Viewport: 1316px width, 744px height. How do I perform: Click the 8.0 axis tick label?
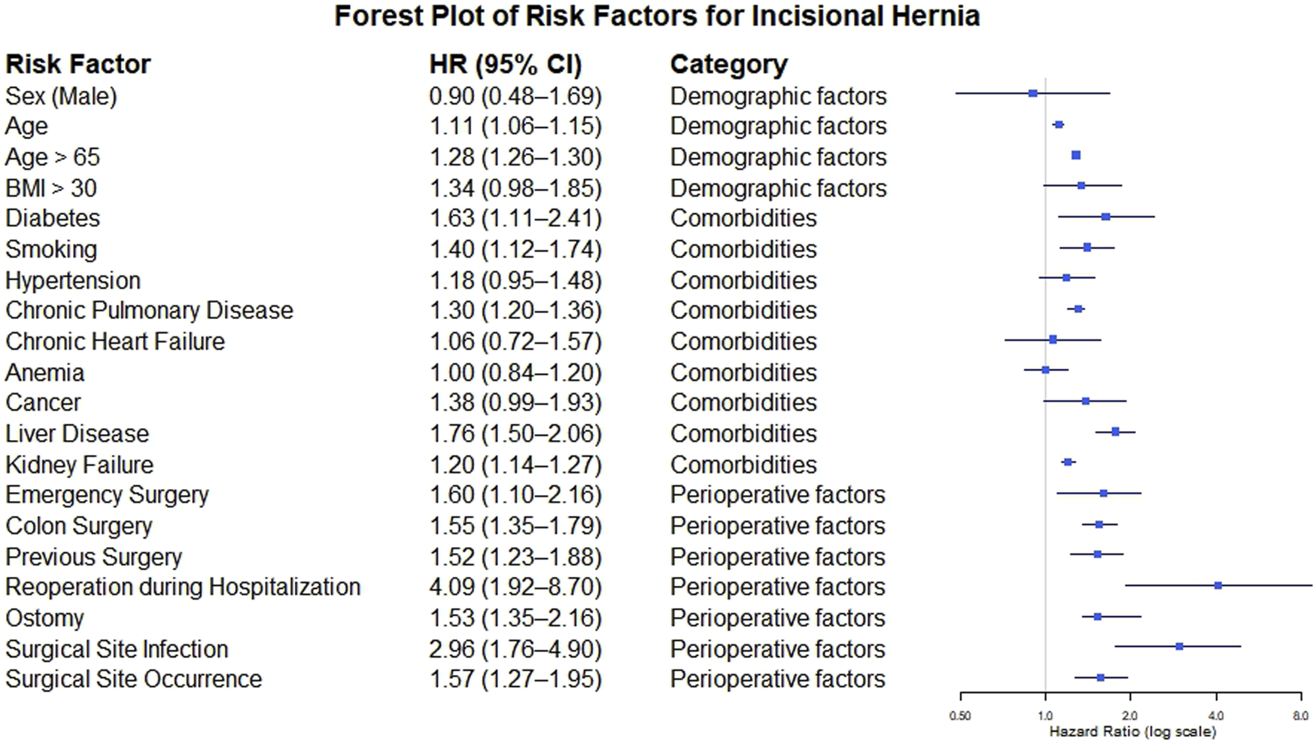(x=1300, y=716)
